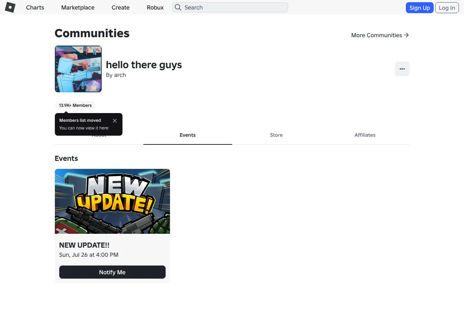Dismiss the Members list moved tooltip
The image size is (464, 310).
(115, 120)
